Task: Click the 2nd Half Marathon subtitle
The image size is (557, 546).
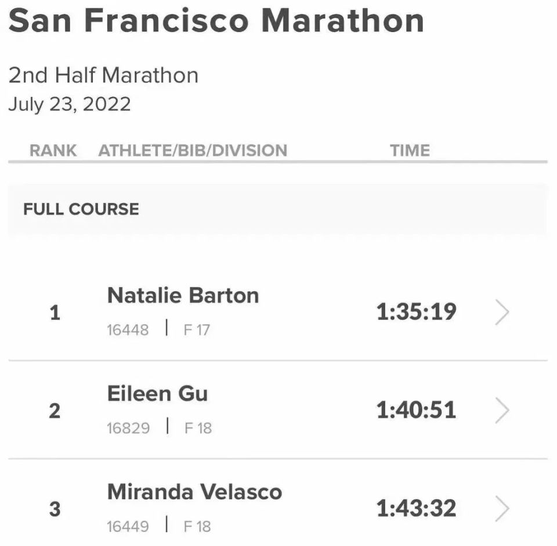Action: 103,76
